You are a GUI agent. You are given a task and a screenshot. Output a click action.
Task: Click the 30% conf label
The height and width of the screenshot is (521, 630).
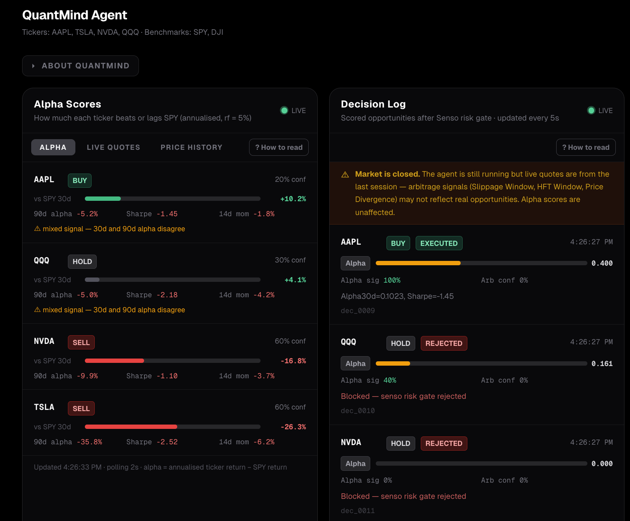(290, 260)
